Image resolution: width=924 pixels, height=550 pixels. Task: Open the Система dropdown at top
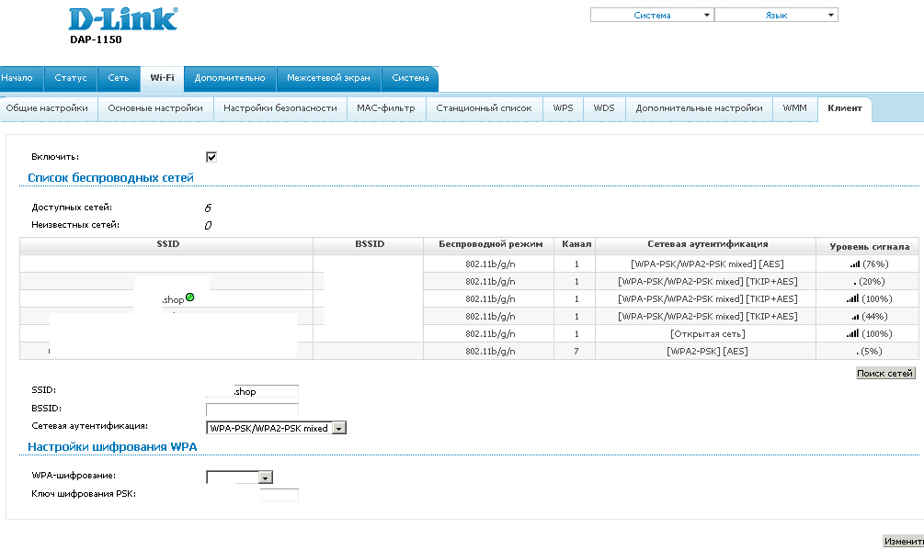pyautogui.click(x=652, y=16)
